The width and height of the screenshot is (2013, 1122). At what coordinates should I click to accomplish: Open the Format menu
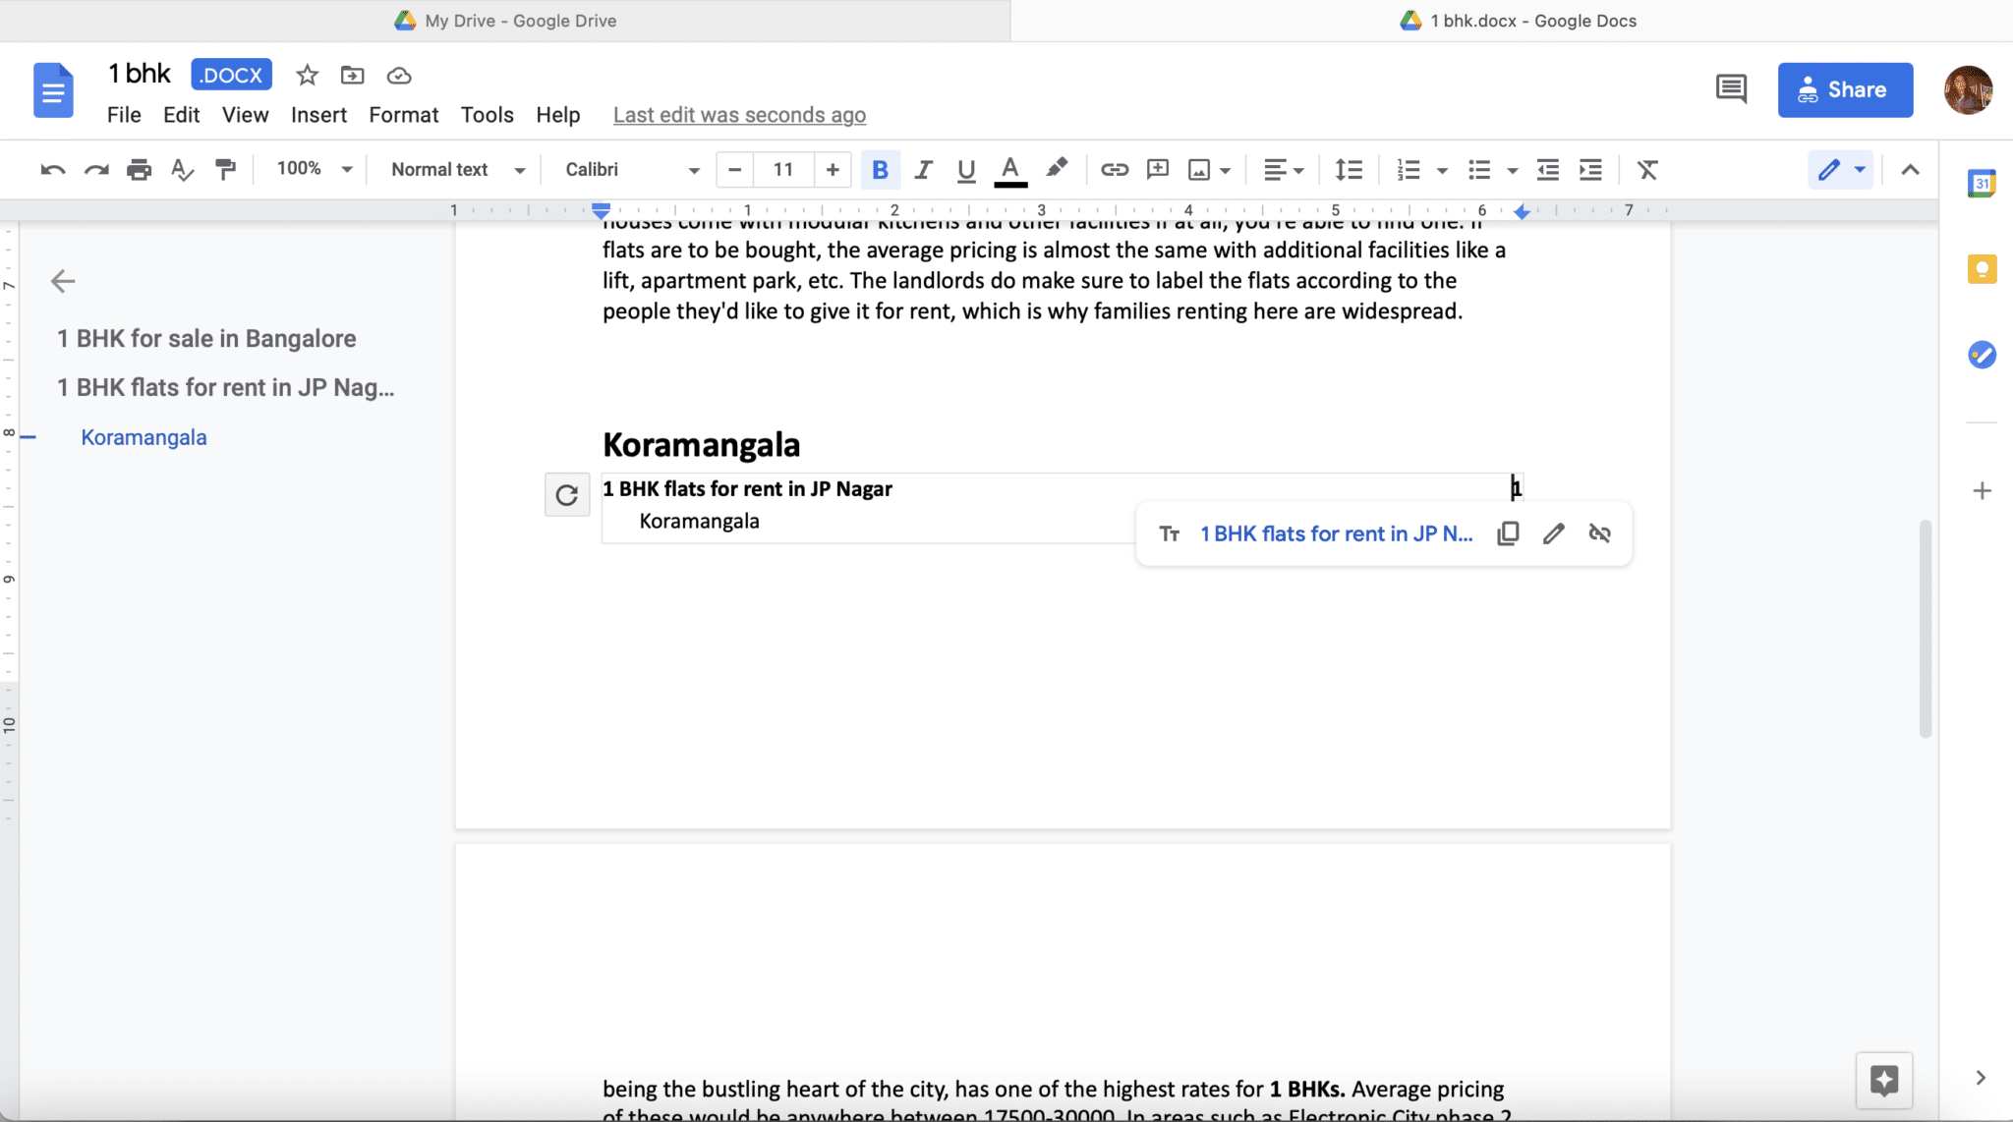pyautogui.click(x=403, y=113)
